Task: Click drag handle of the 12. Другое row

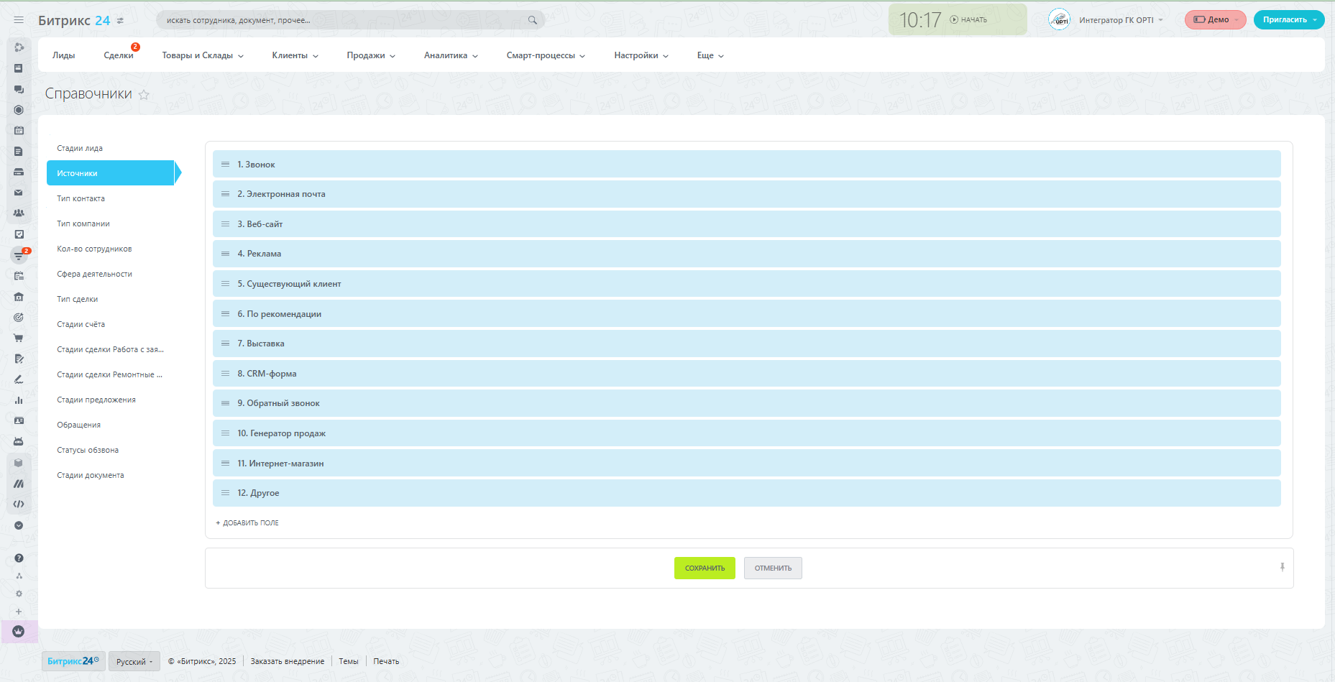Action: (x=225, y=493)
